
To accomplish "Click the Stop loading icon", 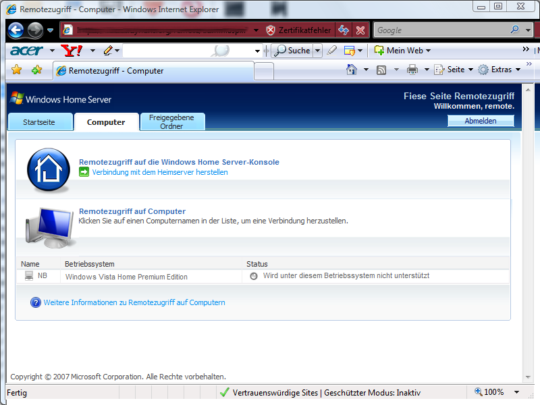I will click(360, 30).
